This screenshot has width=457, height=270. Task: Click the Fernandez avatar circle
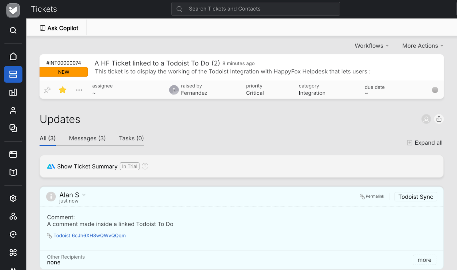(x=174, y=90)
